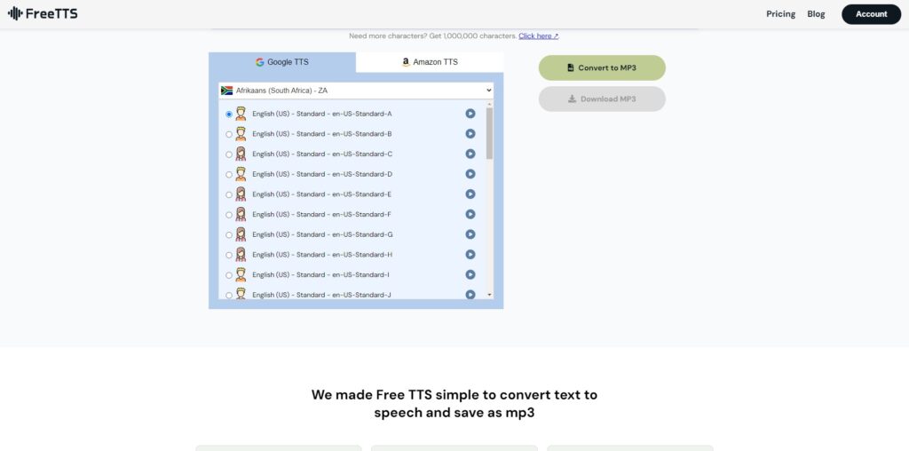Click the avatar icon for en-US-Standard-I

coord(241,275)
